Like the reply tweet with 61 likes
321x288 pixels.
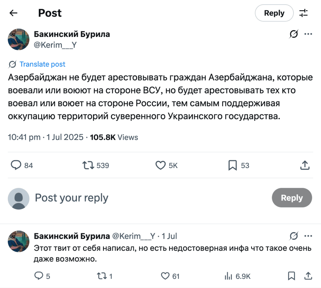coord(165,276)
